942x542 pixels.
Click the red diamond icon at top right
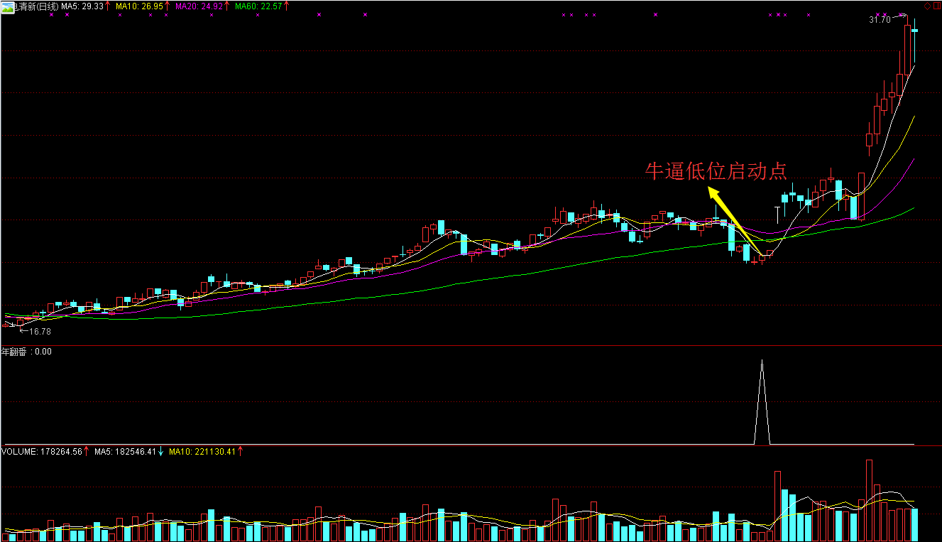pos(927,6)
